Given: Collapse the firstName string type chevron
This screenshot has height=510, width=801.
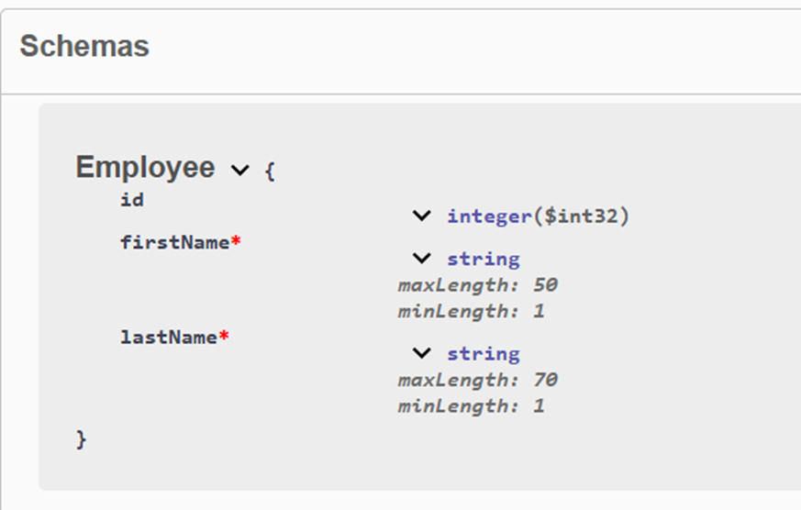Looking at the screenshot, I should pyautogui.click(x=421, y=259).
